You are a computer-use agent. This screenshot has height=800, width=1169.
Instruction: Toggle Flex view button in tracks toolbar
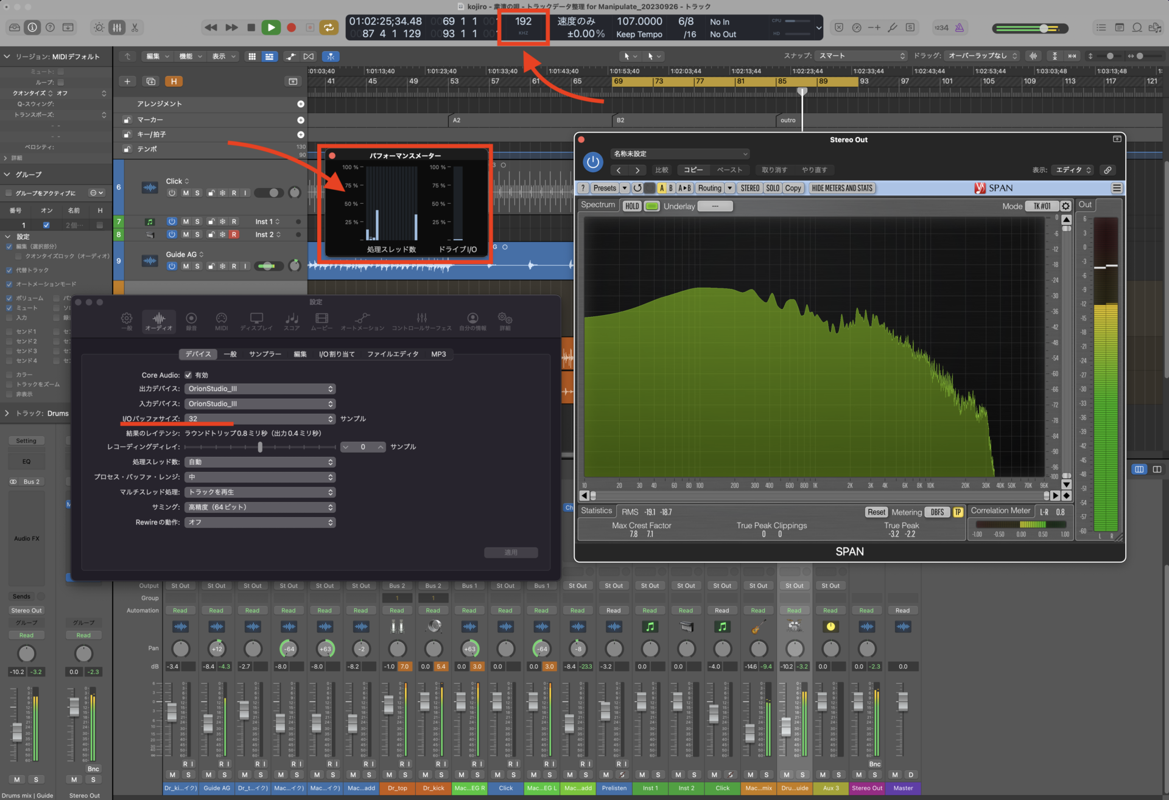[x=309, y=56]
